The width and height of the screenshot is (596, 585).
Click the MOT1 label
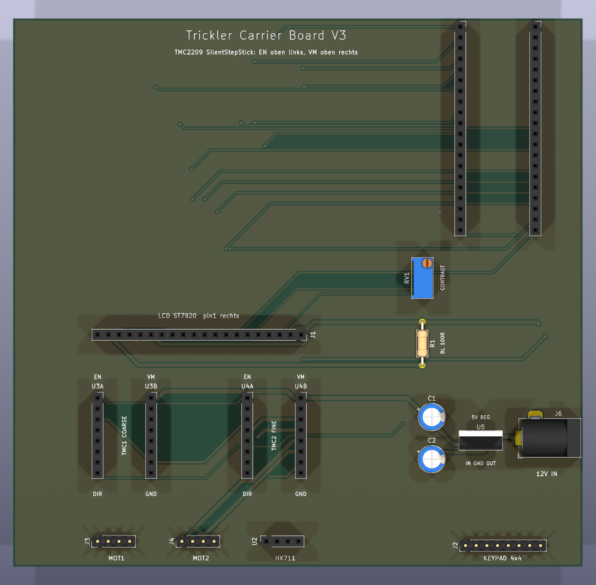[116, 558]
